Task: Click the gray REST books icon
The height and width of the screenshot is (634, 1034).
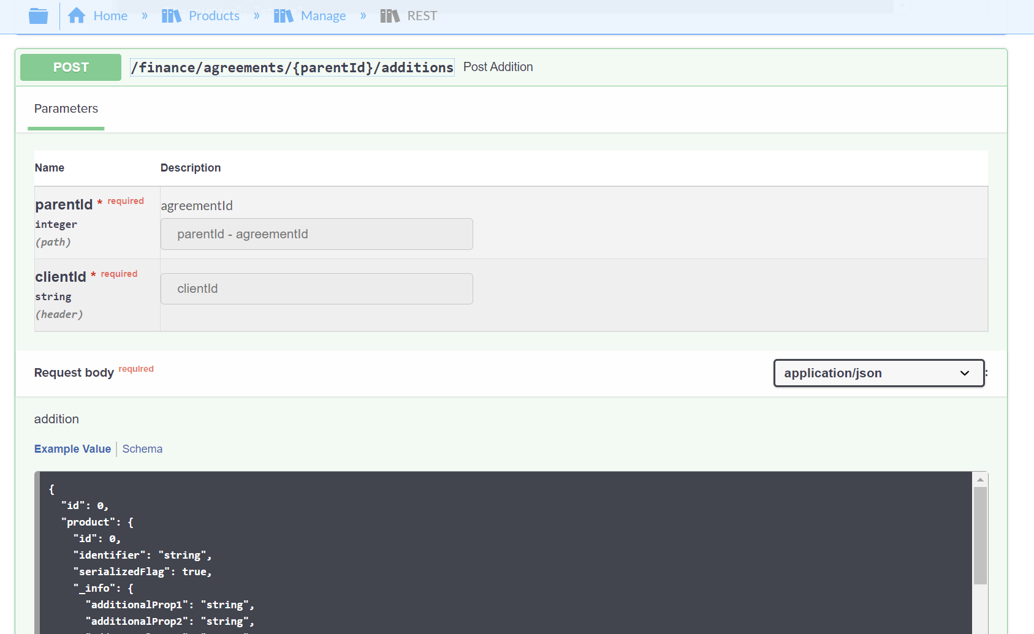Action: 390,15
